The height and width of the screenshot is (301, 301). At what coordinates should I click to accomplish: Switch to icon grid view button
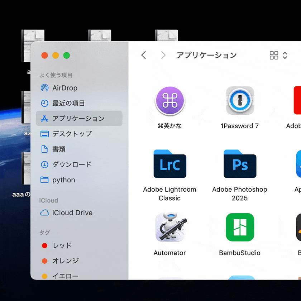coord(274,55)
